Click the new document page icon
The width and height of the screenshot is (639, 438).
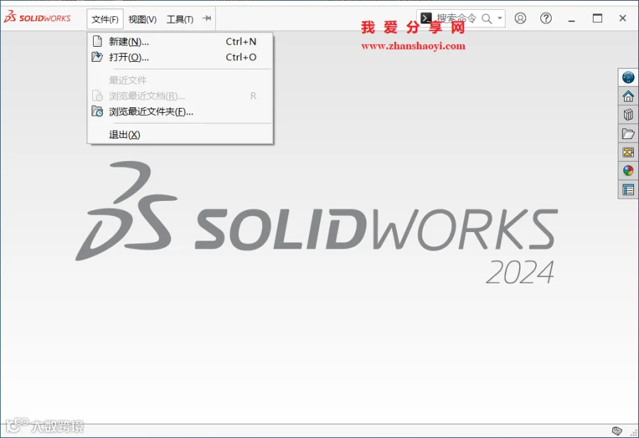(x=97, y=41)
